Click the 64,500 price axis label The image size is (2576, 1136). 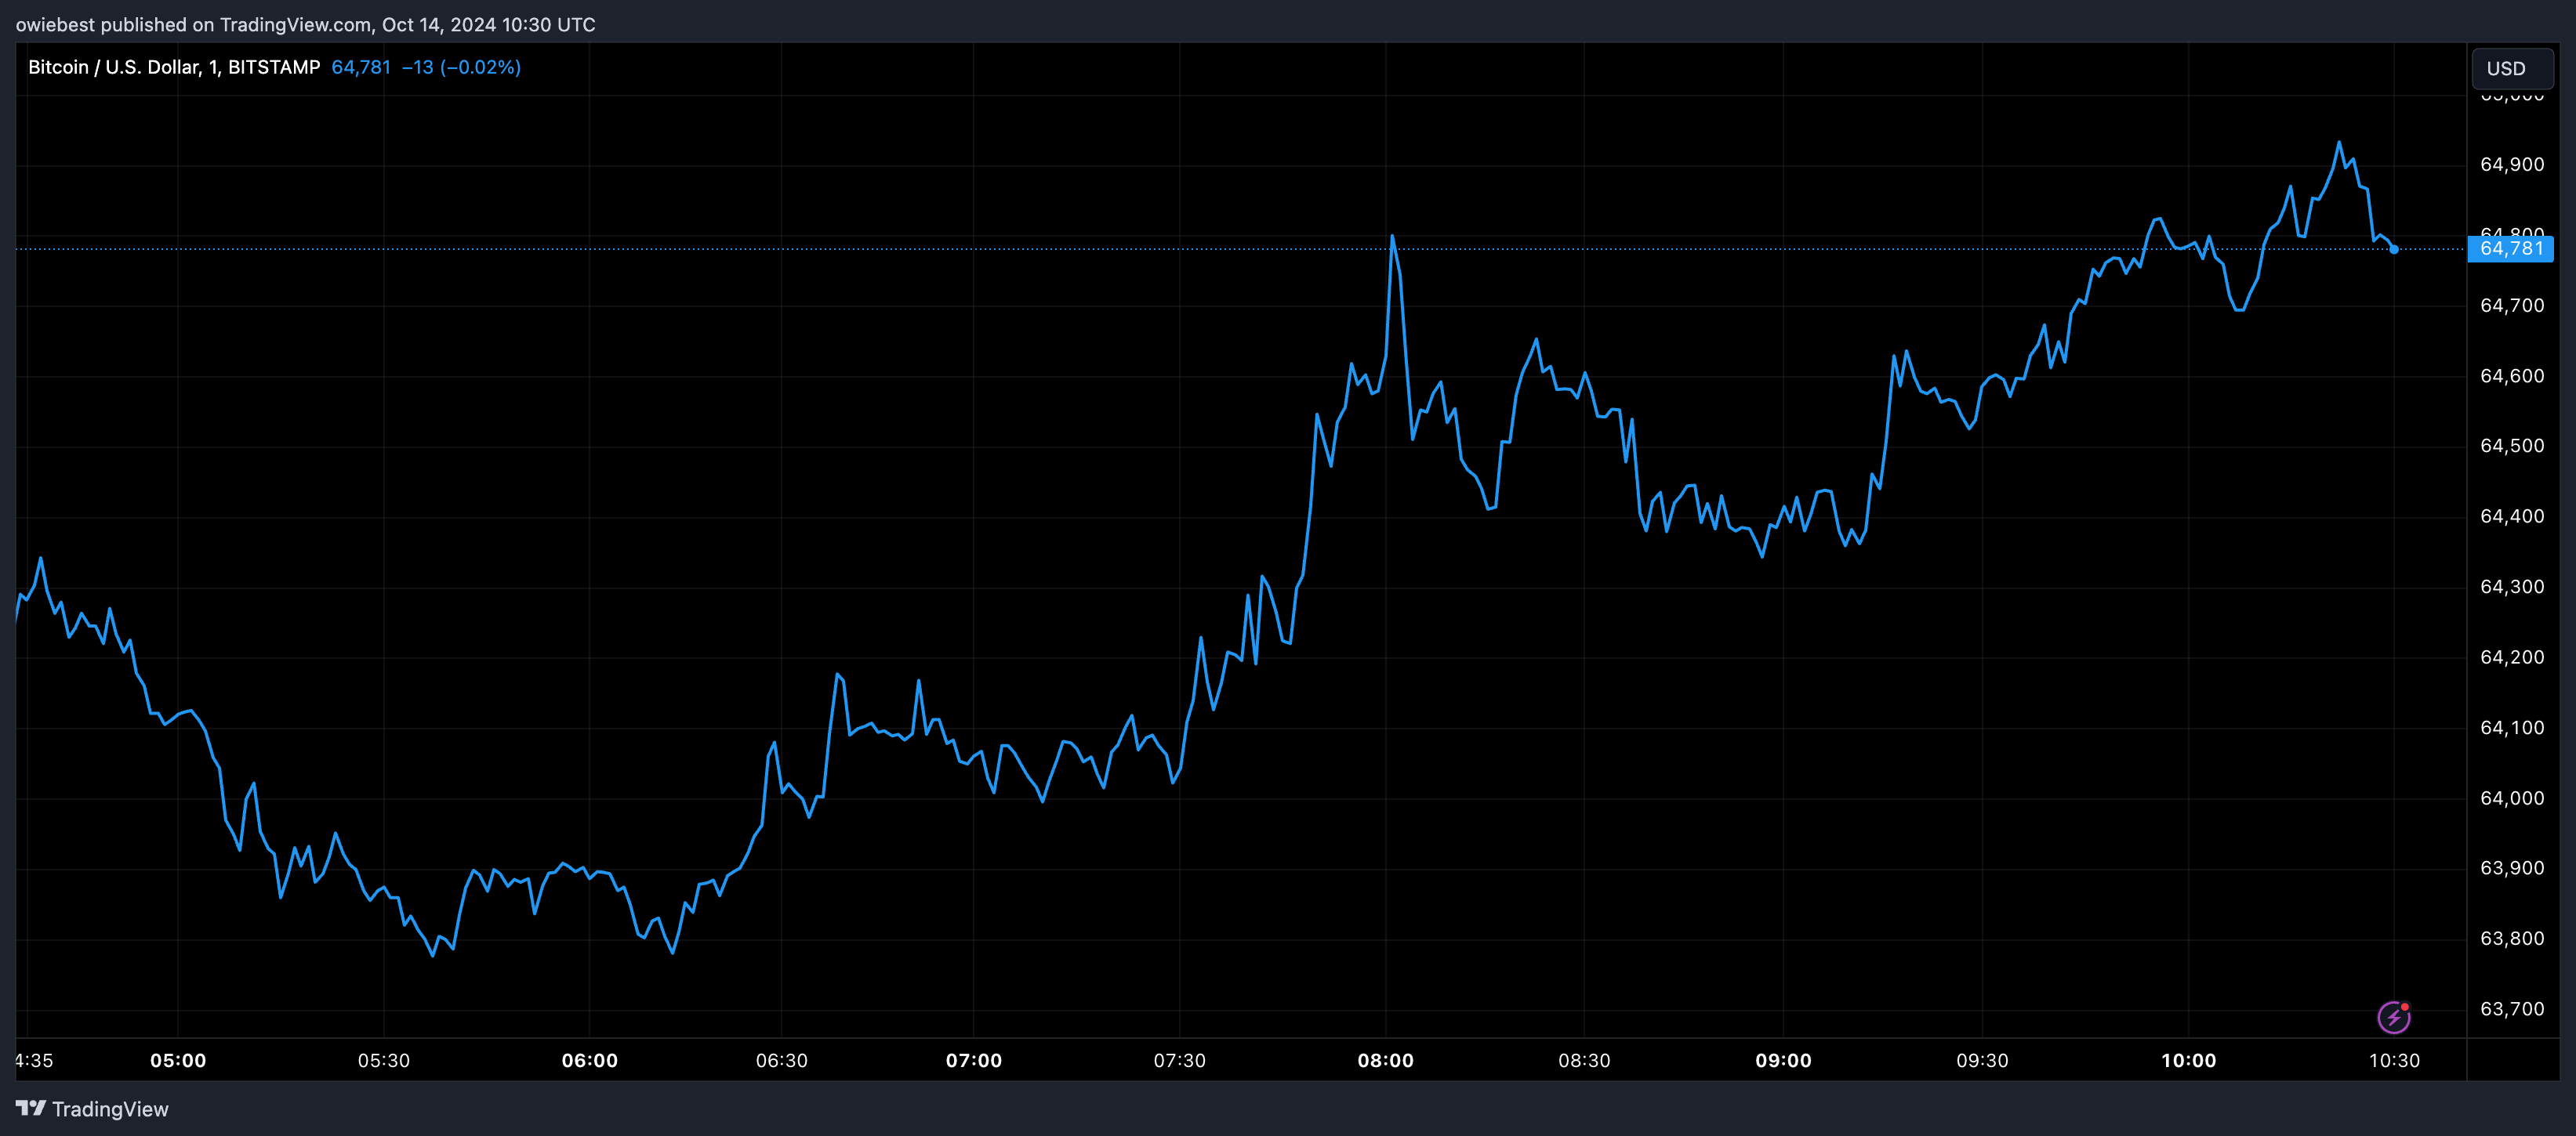(2512, 446)
